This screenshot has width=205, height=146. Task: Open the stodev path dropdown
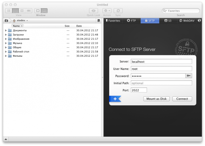[x=21, y=20]
